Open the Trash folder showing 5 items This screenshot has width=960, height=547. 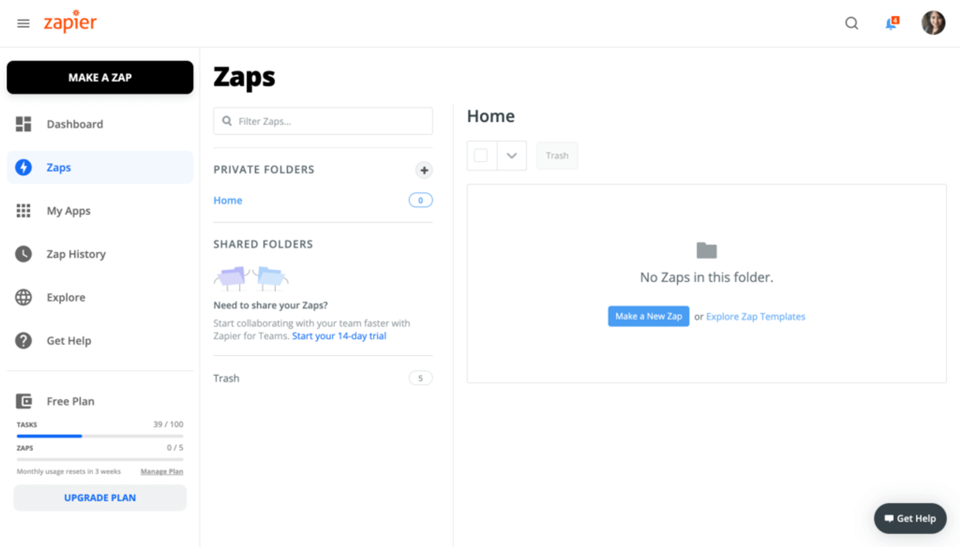point(226,378)
